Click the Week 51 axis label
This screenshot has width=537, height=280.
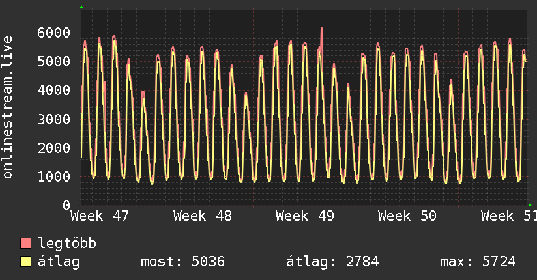point(508,216)
